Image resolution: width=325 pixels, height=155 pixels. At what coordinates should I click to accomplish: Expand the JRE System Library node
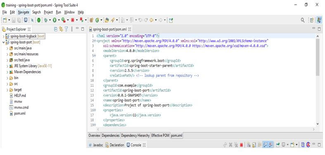click(7, 66)
